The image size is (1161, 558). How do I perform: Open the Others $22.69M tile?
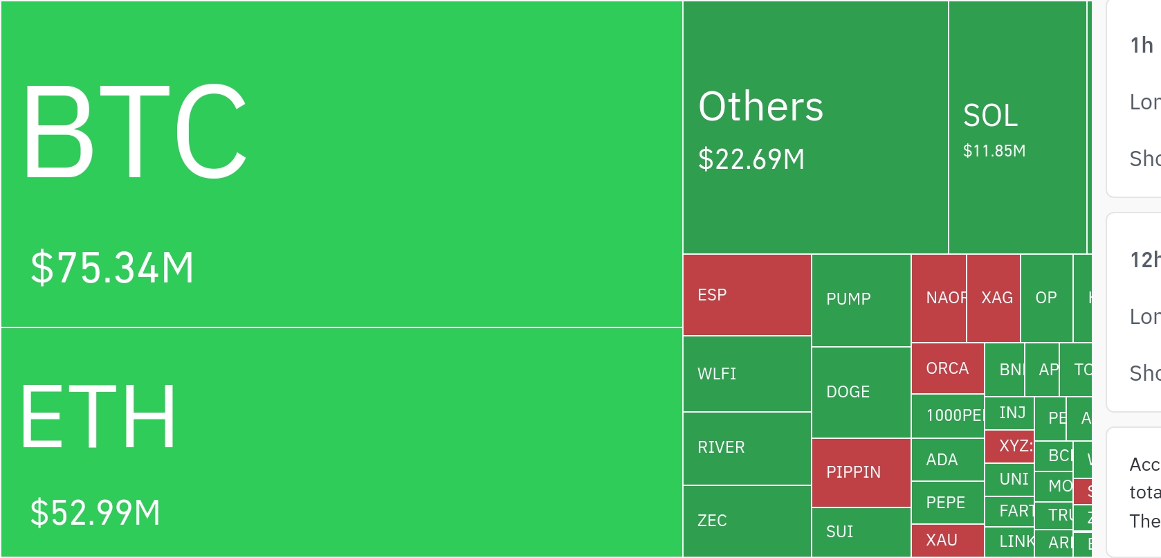click(815, 128)
